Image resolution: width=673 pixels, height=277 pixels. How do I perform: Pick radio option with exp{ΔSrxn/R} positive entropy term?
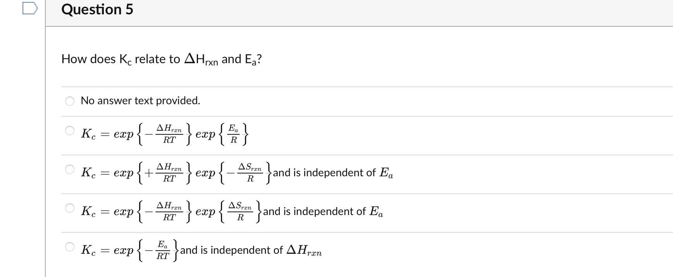click(x=70, y=208)
